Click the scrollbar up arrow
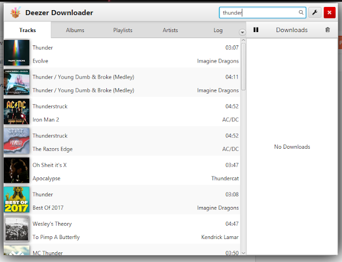The image size is (342, 262). (x=244, y=41)
